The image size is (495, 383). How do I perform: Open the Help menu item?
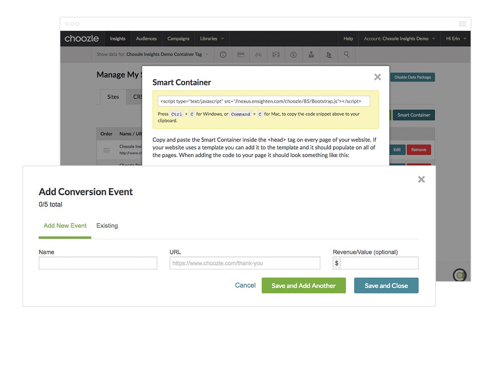348,38
